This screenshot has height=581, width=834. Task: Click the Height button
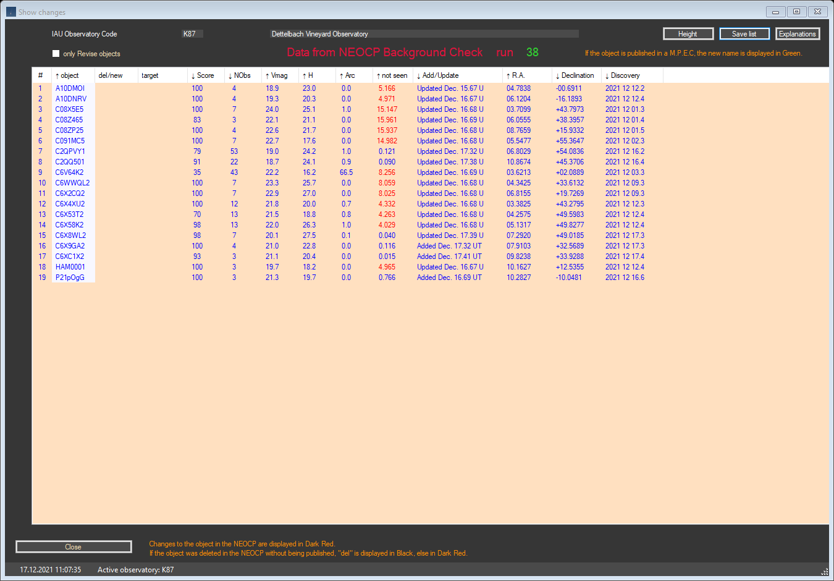[688, 34]
